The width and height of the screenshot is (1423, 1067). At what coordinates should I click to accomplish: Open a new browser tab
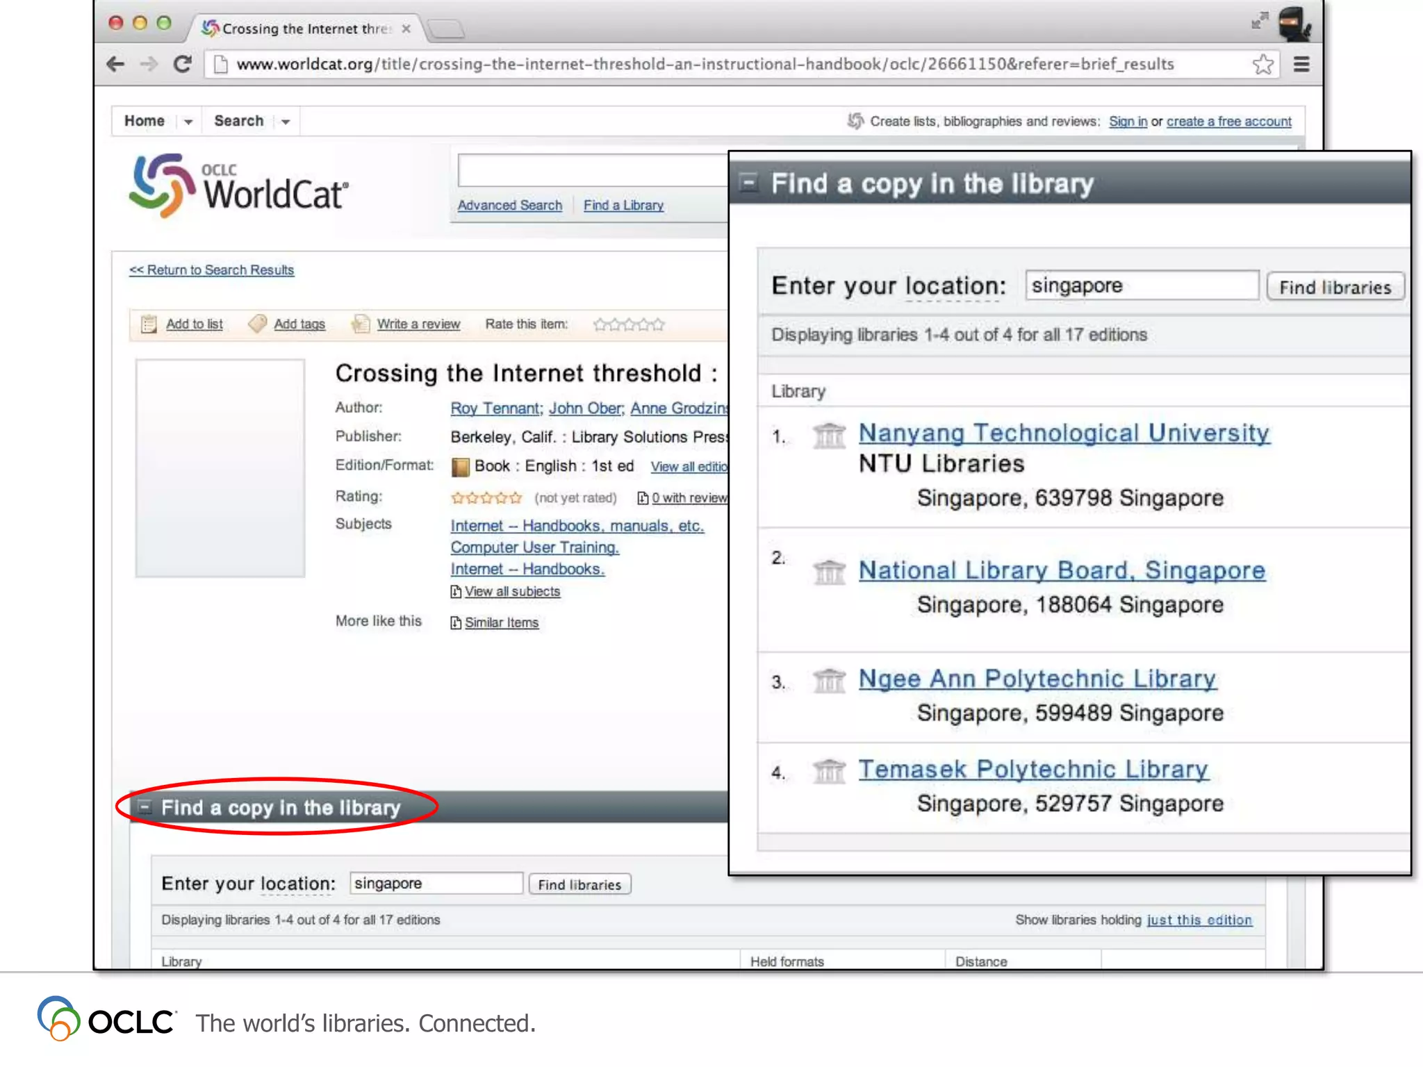click(x=445, y=28)
